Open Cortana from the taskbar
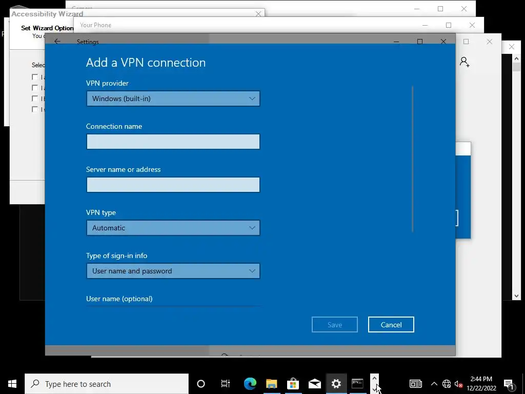This screenshot has width=525, height=394. pyautogui.click(x=201, y=384)
